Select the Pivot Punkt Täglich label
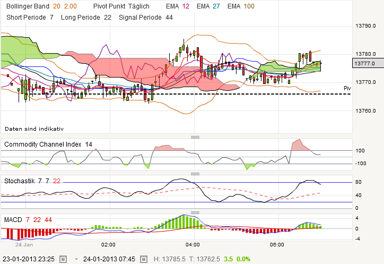 (x=121, y=6)
